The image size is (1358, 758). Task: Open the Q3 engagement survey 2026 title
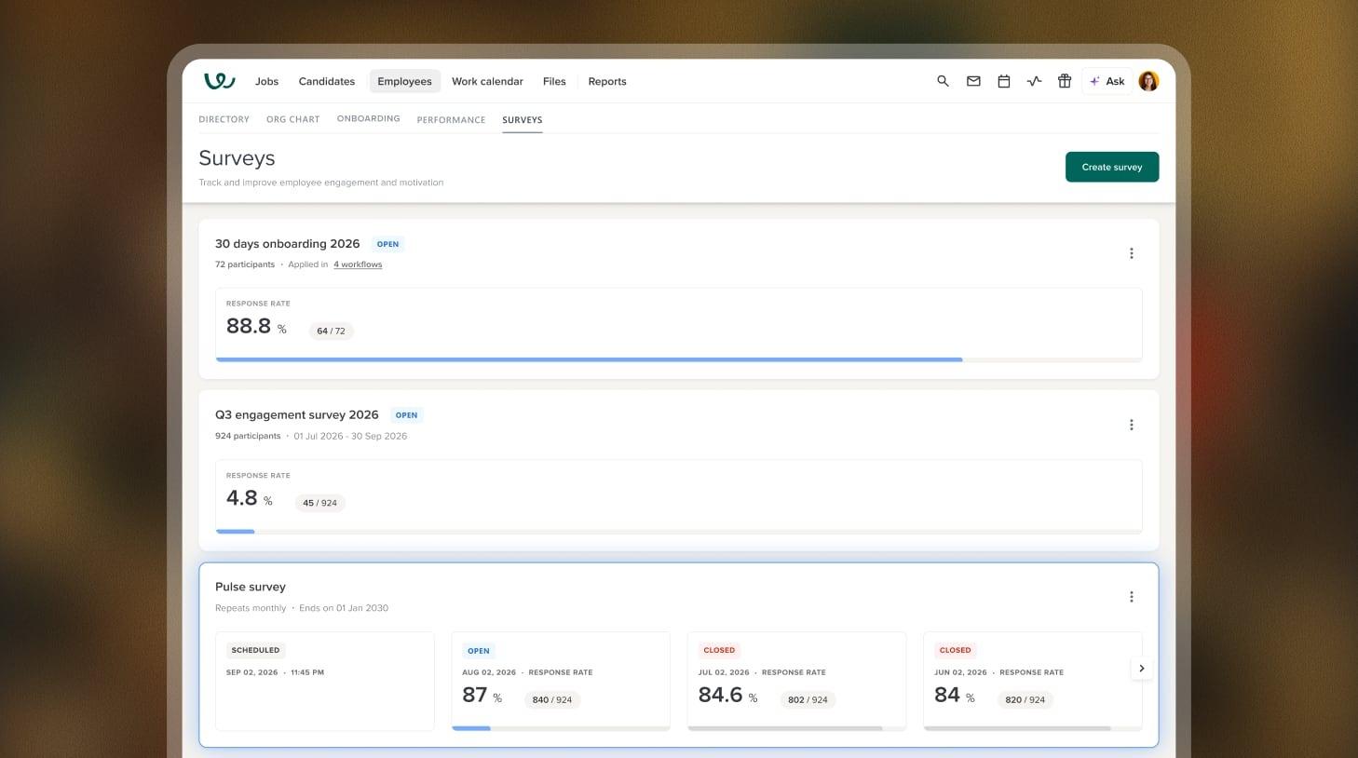coord(297,415)
